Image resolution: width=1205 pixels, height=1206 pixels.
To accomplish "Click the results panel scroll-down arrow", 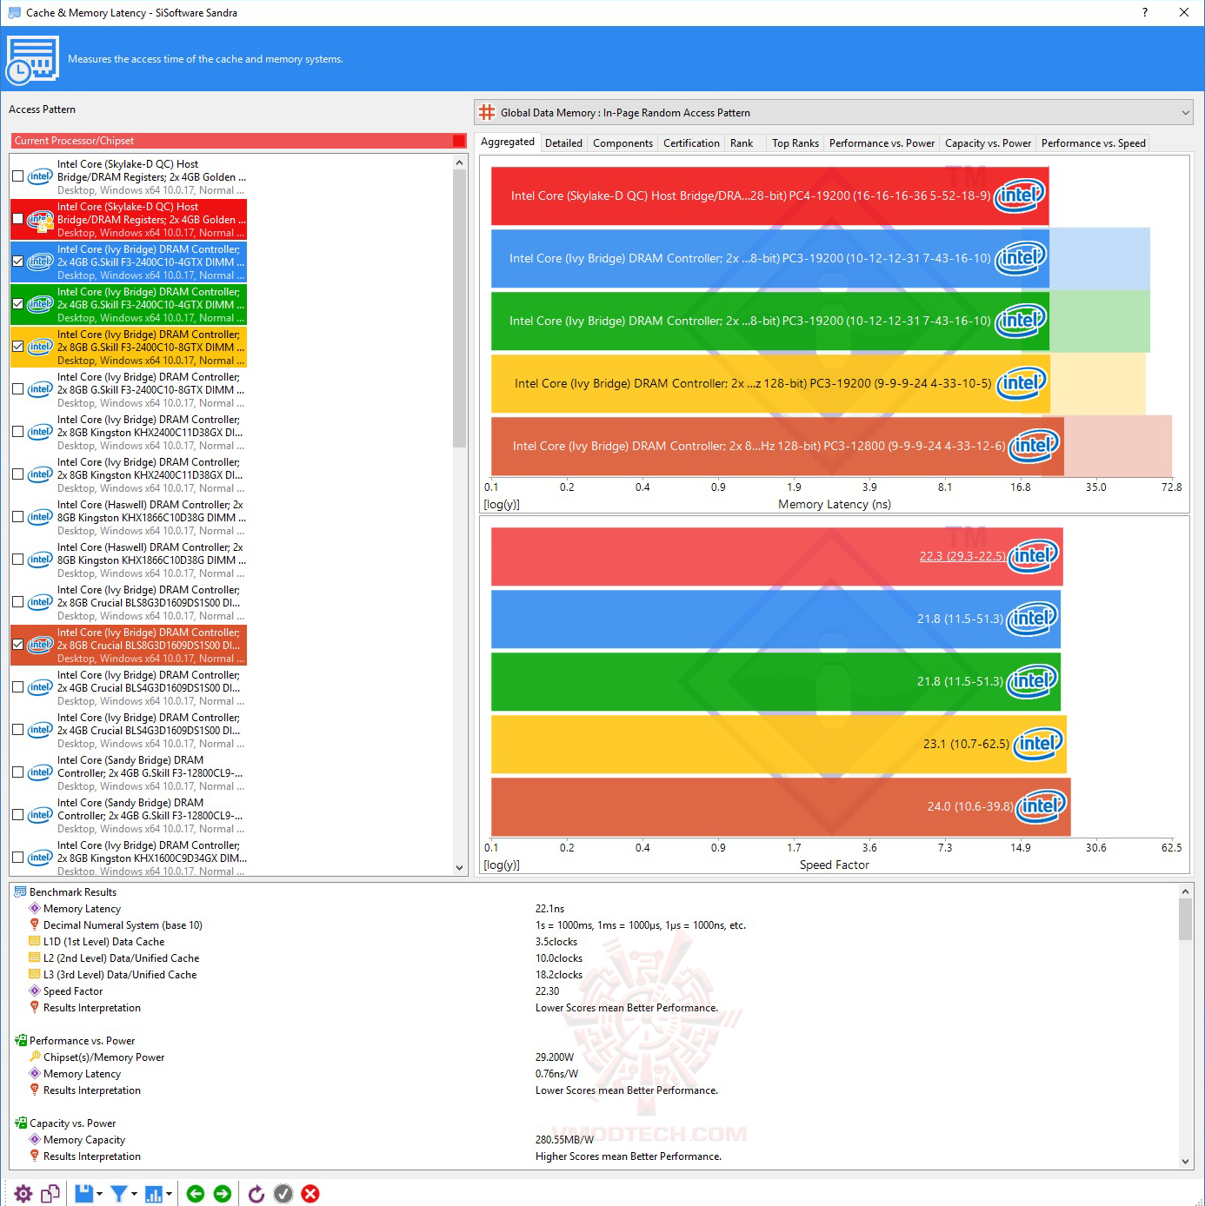I will (1185, 1162).
